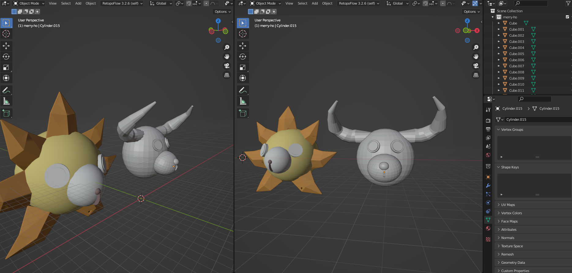Image resolution: width=572 pixels, height=273 pixels.
Task: Toggle proportional editing in right viewport header
Action: (x=443, y=3)
